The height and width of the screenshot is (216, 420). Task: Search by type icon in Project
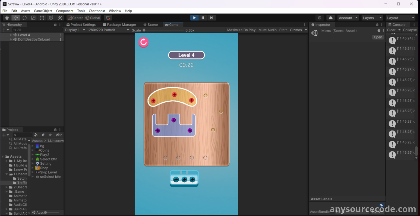(36, 135)
